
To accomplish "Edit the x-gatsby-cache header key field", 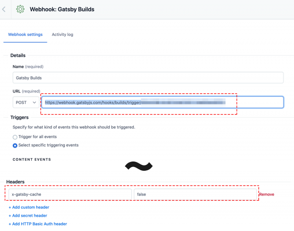I will [70, 194].
